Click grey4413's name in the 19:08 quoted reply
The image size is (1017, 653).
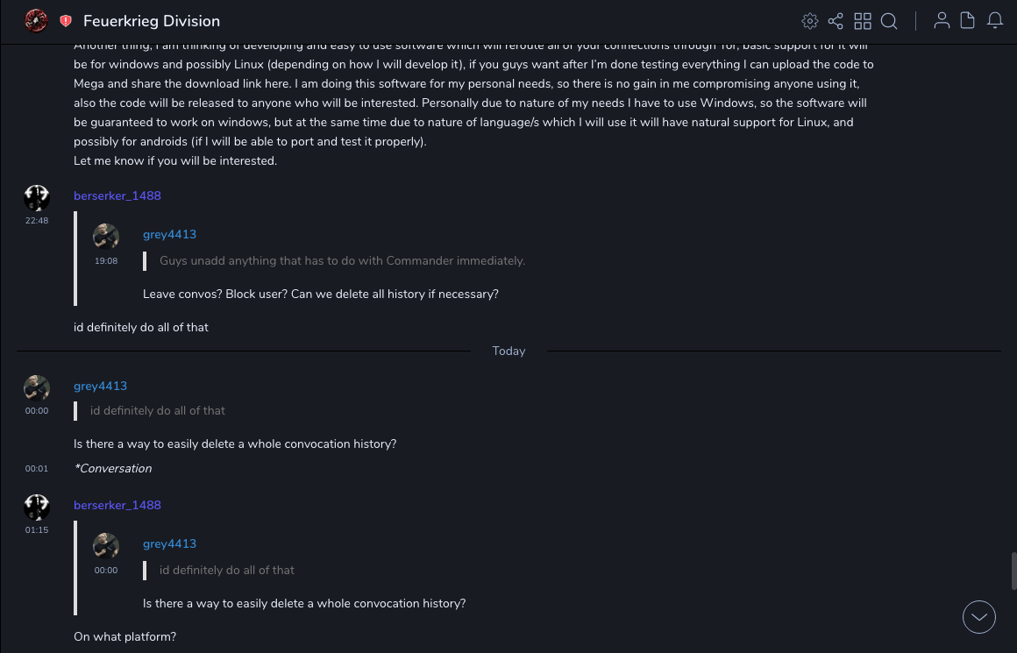tap(169, 234)
